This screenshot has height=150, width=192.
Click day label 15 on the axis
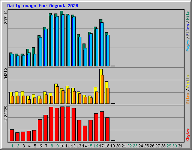90,146
